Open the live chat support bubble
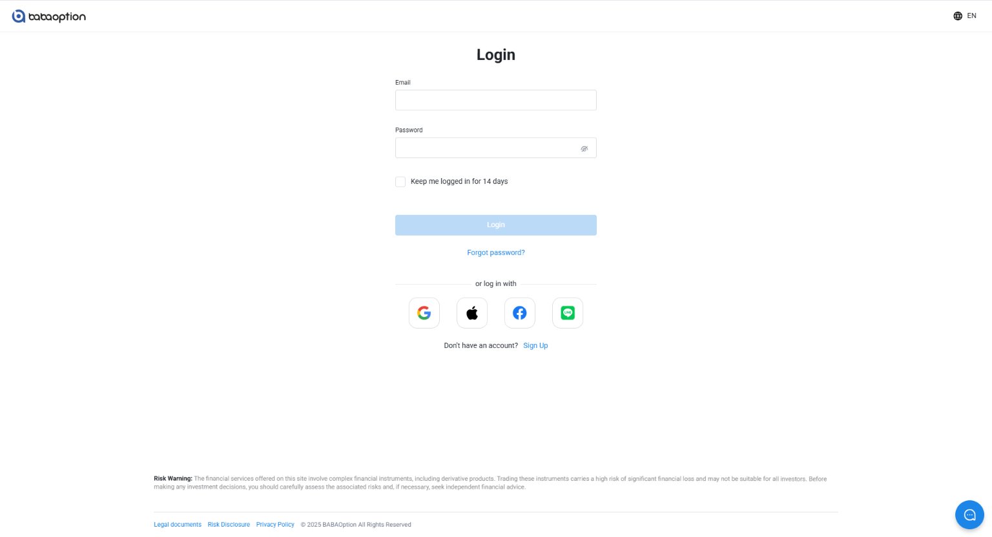The image size is (992, 537). [x=969, y=514]
